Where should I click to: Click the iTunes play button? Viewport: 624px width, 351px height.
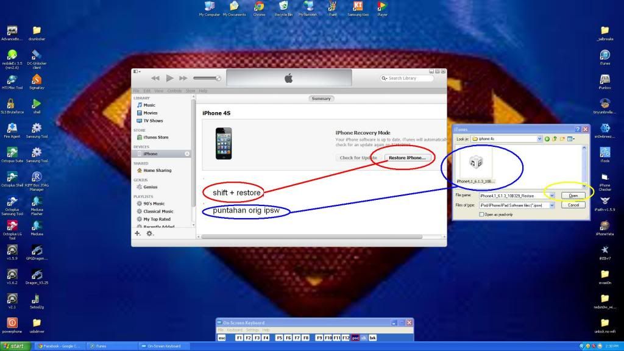169,78
